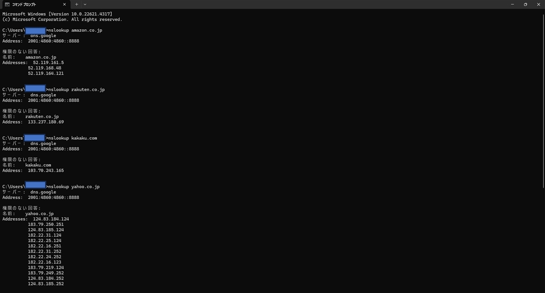Minimize the terminal window
The height and width of the screenshot is (293, 545).
tap(513, 4)
